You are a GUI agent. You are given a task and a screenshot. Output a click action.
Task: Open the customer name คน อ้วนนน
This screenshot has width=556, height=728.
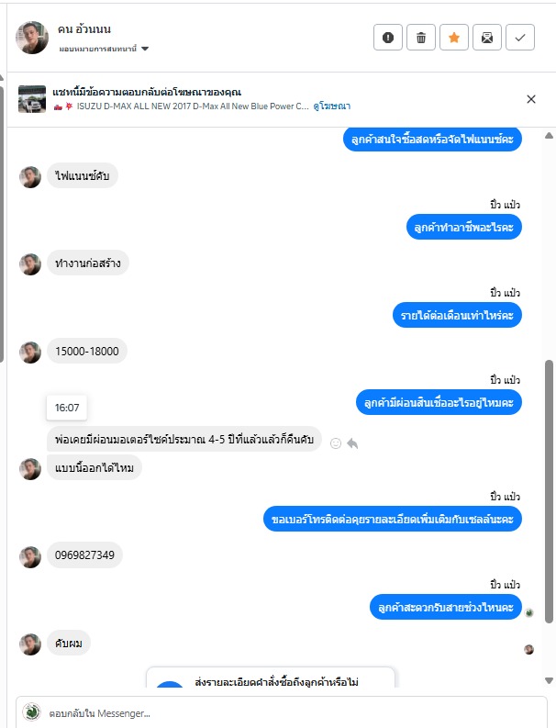[x=84, y=29]
